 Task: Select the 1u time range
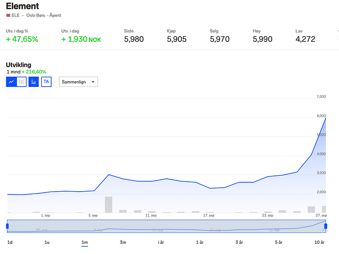(x=47, y=242)
